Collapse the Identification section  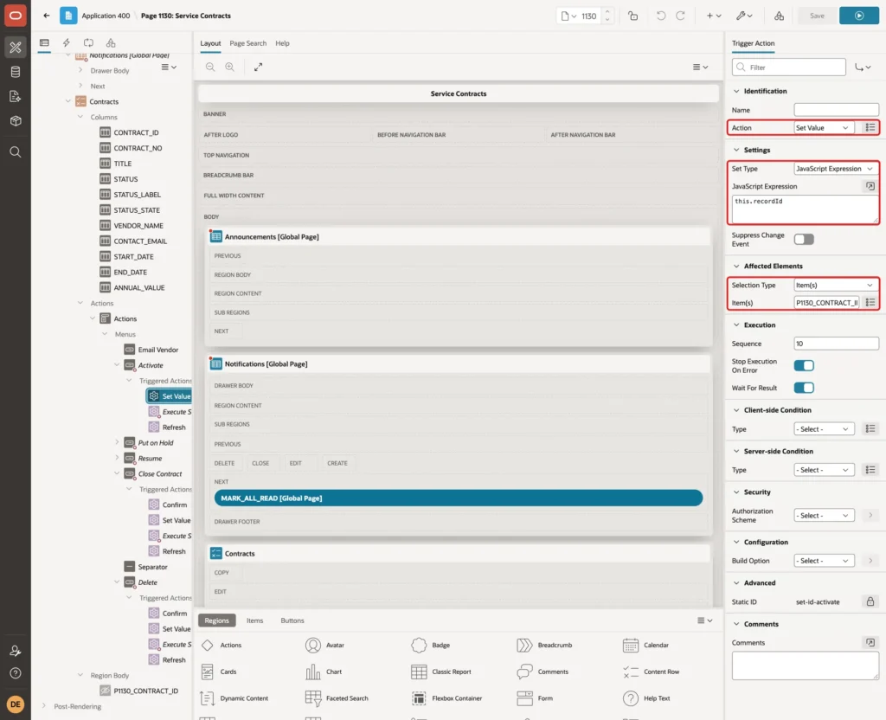(736, 91)
